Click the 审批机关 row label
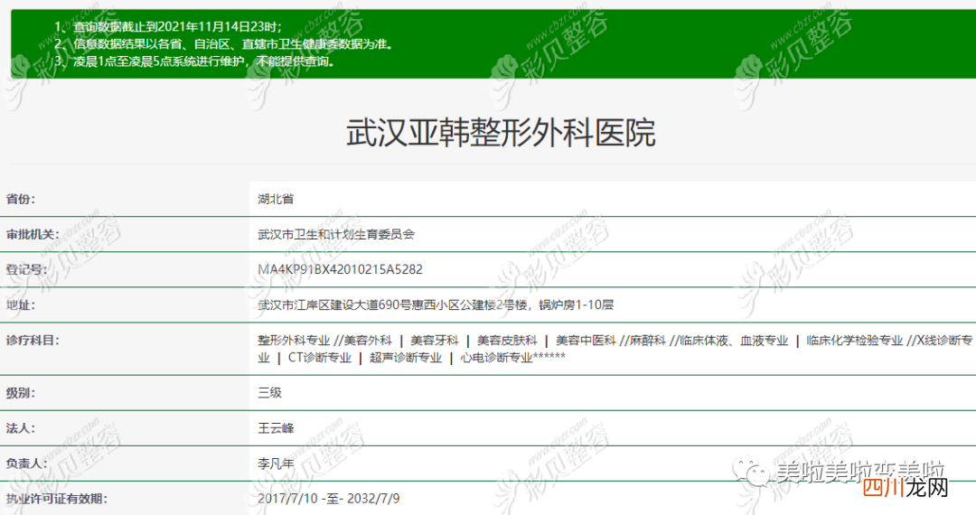This screenshot has height=515, width=976. (33, 235)
